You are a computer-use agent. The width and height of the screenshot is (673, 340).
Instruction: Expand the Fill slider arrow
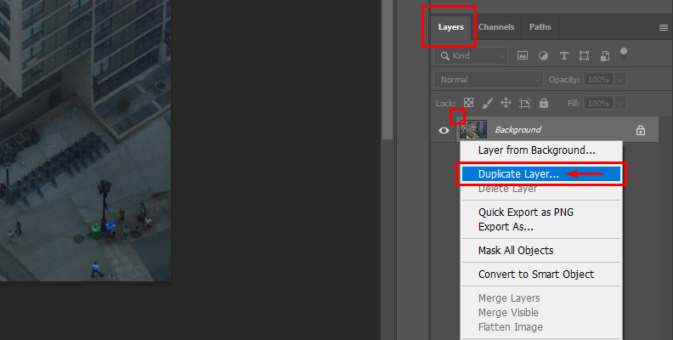(620, 103)
